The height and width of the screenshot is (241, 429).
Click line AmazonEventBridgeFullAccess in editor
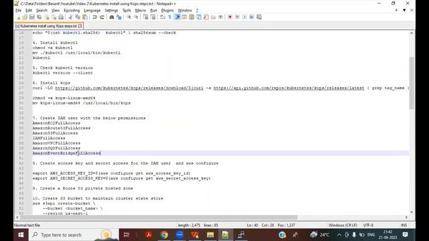coord(66,153)
